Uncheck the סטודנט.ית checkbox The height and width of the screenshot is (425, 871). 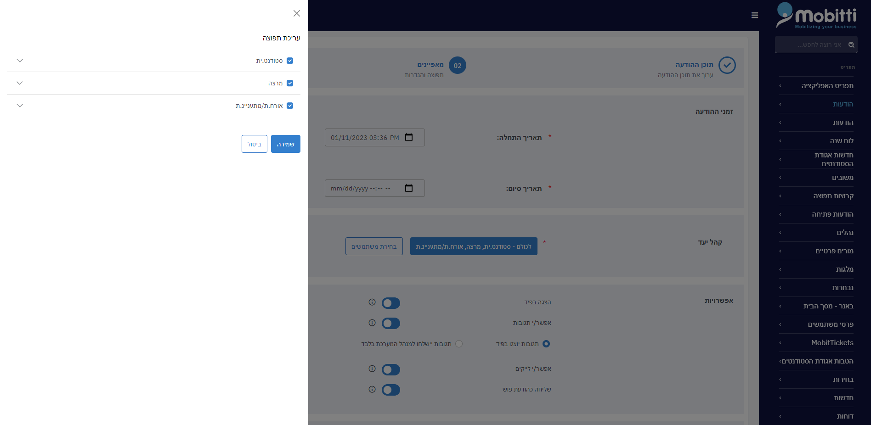point(290,61)
